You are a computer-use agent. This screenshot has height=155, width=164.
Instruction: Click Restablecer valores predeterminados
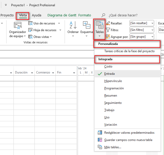coord(129,133)
